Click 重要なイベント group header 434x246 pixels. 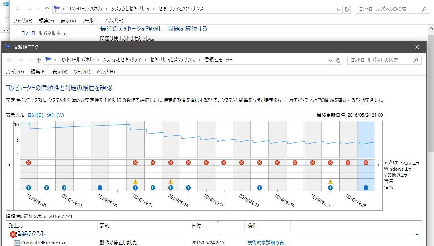[x=31, y=234]
